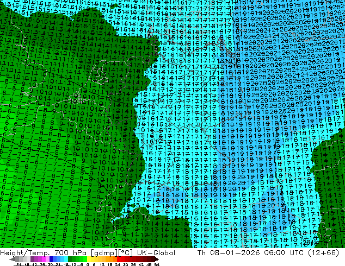The height and width of the screenshot is (266, 345).
Task: Click the dark green swatch in the legend
Action: coord(70,259)
